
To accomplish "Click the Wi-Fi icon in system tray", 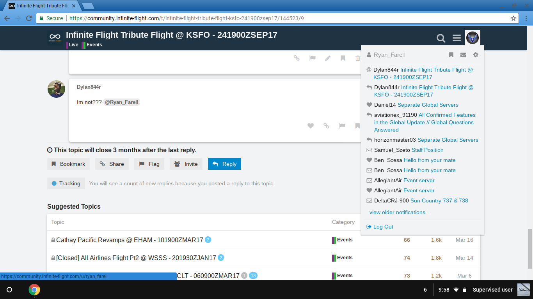I will (456, 290).
